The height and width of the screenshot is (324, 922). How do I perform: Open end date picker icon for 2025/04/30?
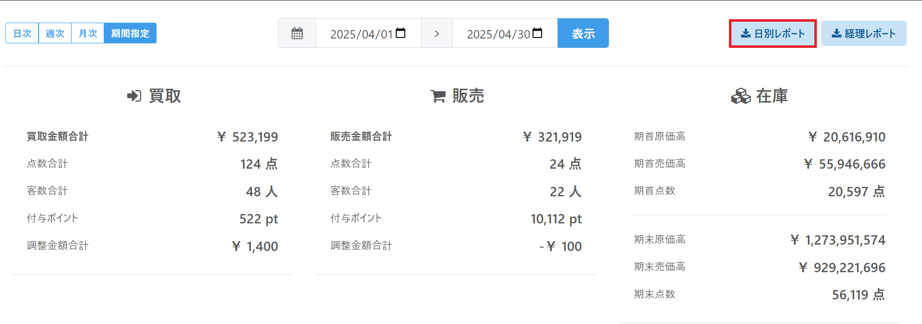(537, 33)
